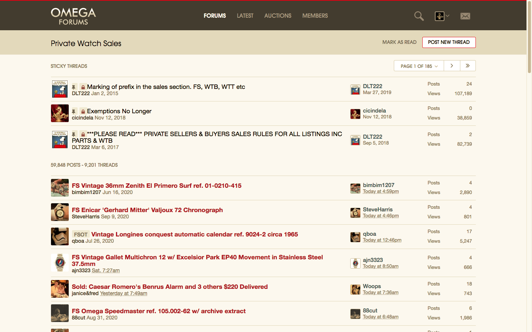Open the inbox envelope icon

tap(465, 16)
